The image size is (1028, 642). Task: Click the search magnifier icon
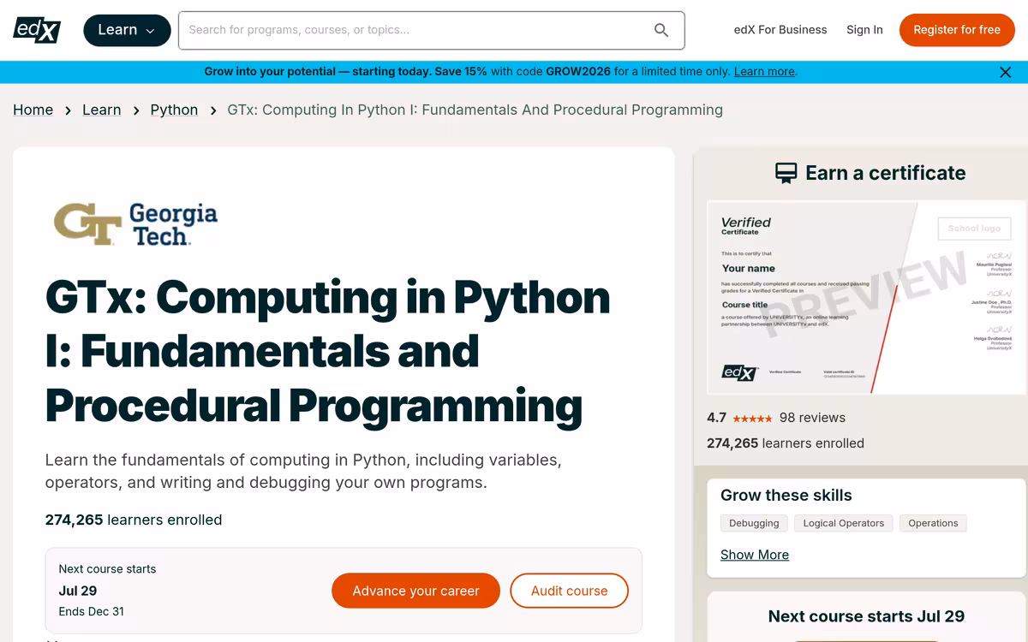[x=661, y=30]
